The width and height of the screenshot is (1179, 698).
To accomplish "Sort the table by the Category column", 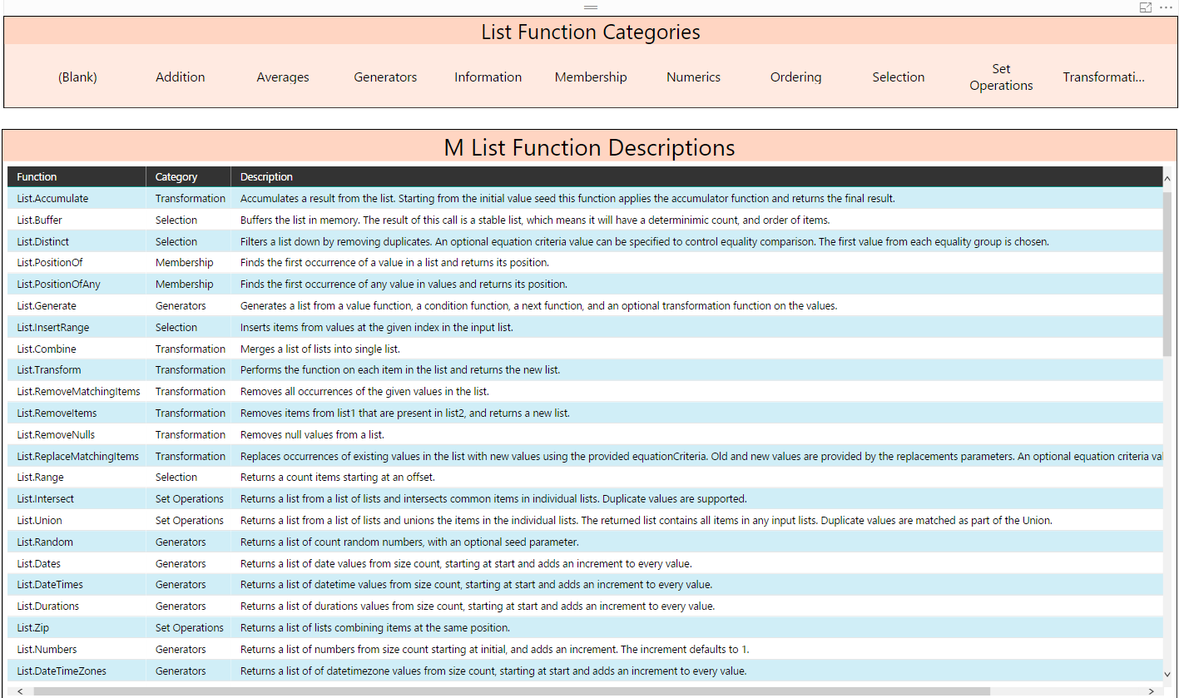I will coord(176,176).
